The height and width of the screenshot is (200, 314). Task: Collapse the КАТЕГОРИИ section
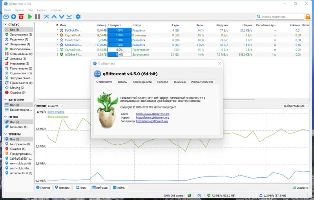tap(5, 100)
